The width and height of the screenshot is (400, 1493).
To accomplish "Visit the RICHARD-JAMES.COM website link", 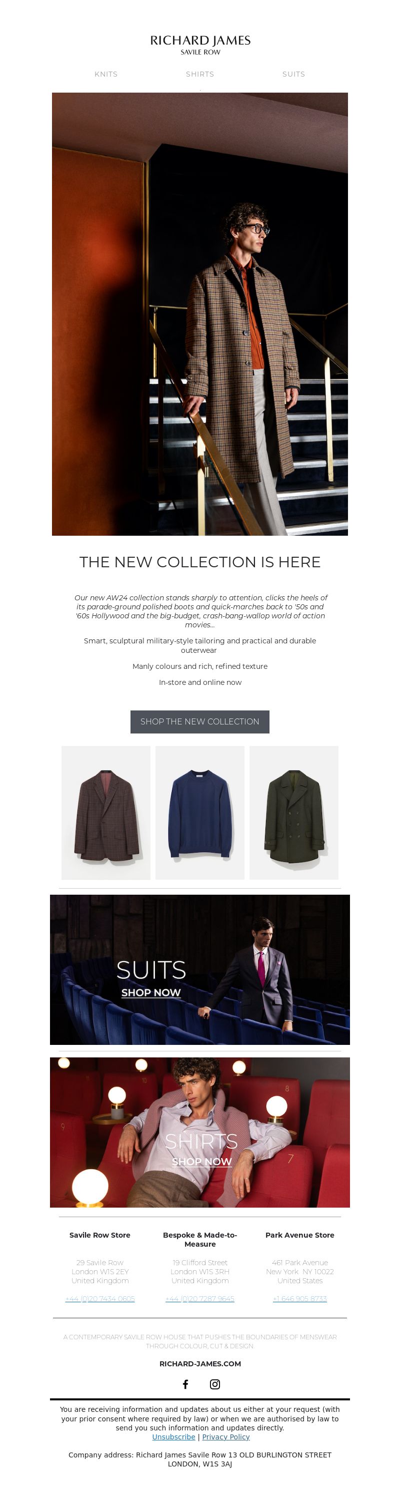I will [200, 1364].
